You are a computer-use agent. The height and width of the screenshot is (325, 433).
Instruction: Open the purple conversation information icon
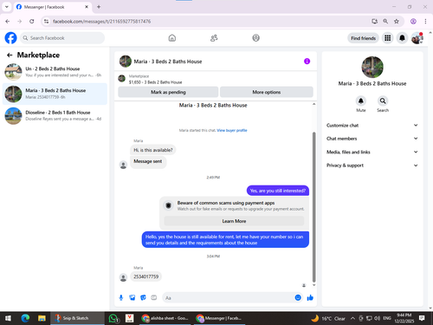coord(307,62)
